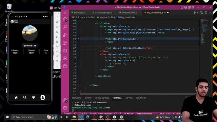Viewport: 217px width, 122px height.
Task: Open the Manage gear in VS Code
Action: pyautogui.click(x=65, y=108)
